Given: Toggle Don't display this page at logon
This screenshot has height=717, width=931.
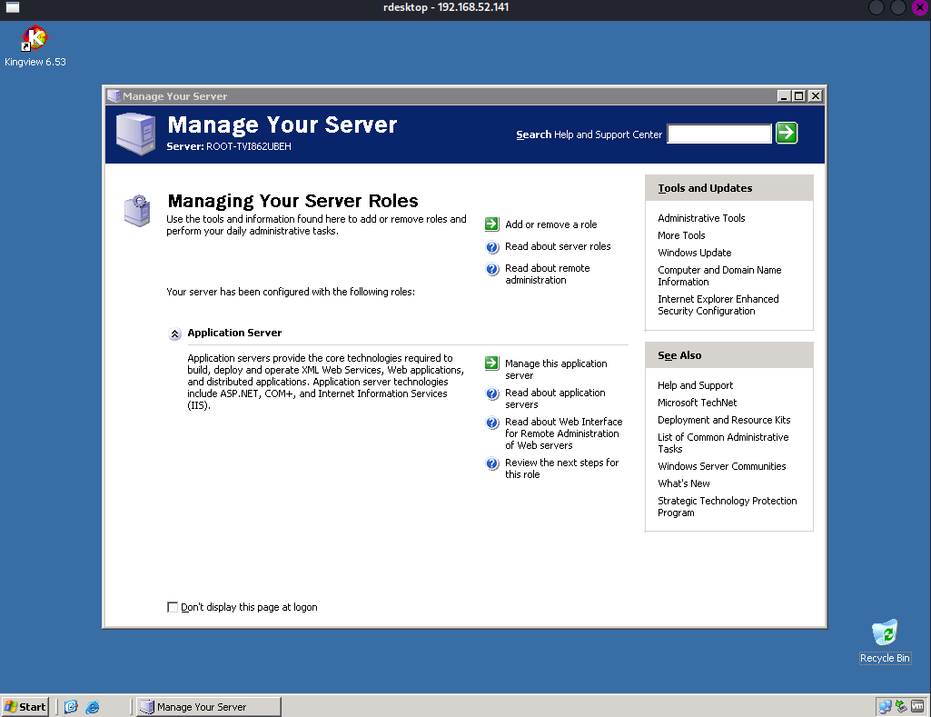Looking at the screenshot, I should coord(173,606).
